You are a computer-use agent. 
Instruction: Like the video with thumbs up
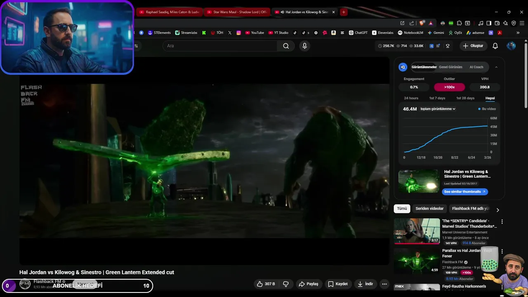(266, 284)
